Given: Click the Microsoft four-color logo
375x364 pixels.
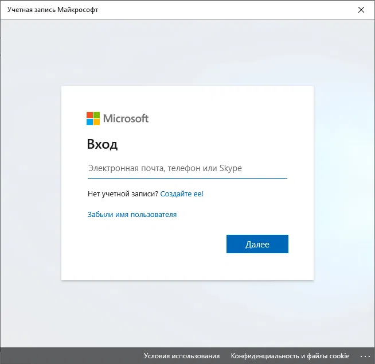Looking at the screenshot, I should click(93, 118).
